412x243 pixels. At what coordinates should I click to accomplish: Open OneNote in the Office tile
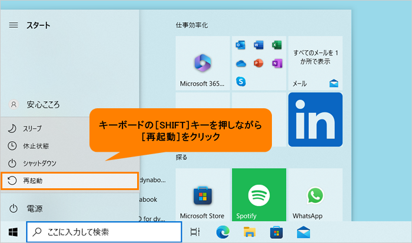pos(277,64)
